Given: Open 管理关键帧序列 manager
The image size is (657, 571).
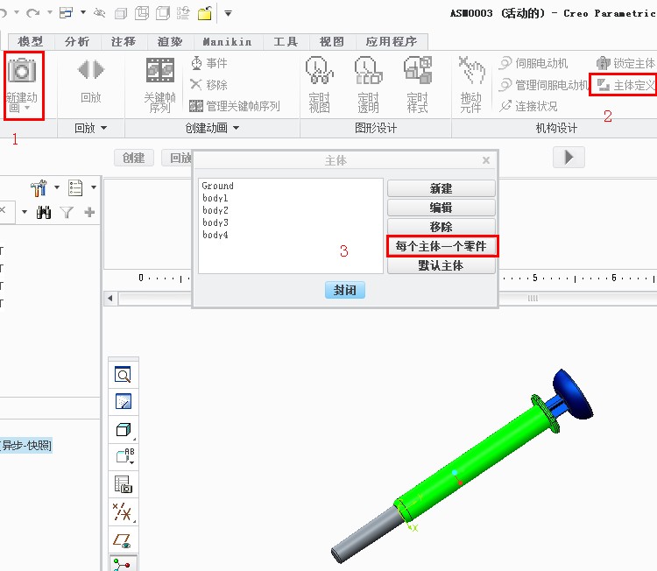Looking at the screenshot, I should click(235, 106).
